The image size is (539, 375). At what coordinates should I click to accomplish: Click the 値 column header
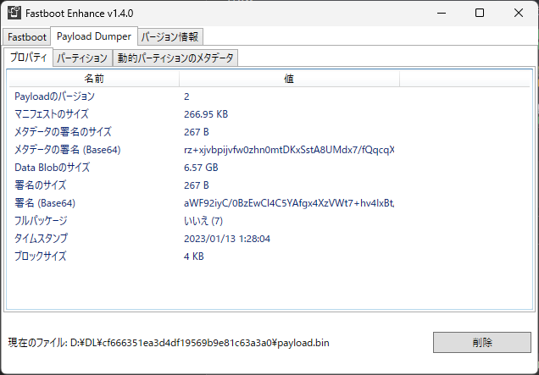click(289, 79)
